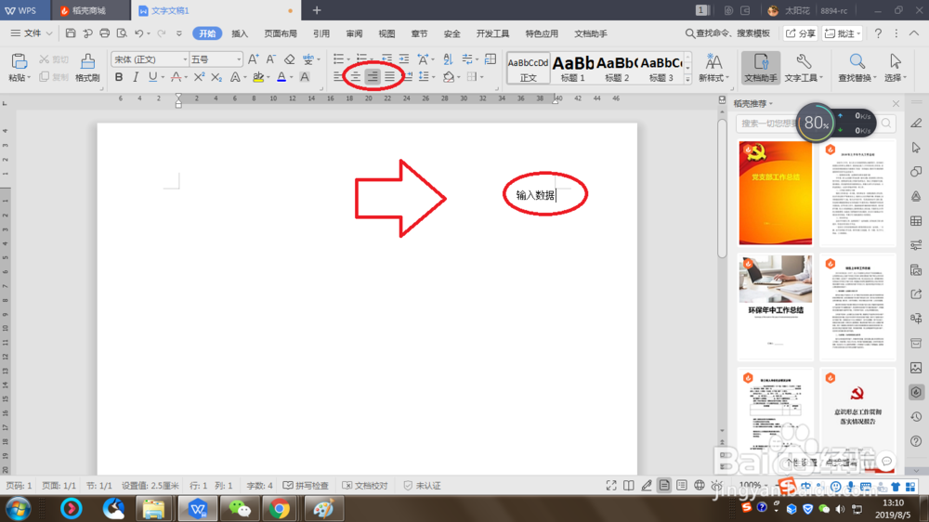Click the Save icon in quick toolbar
929x522 pixels.
click(x=71, y=33)
